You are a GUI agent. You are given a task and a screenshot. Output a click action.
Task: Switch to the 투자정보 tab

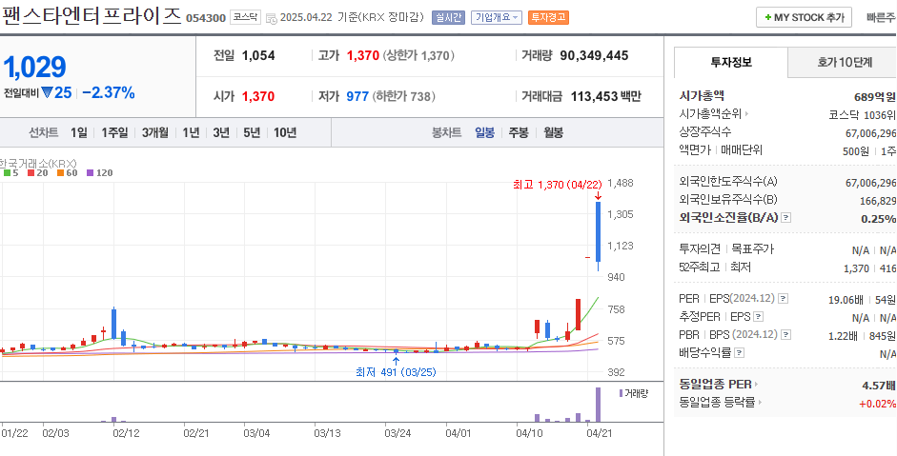(731, 62)
